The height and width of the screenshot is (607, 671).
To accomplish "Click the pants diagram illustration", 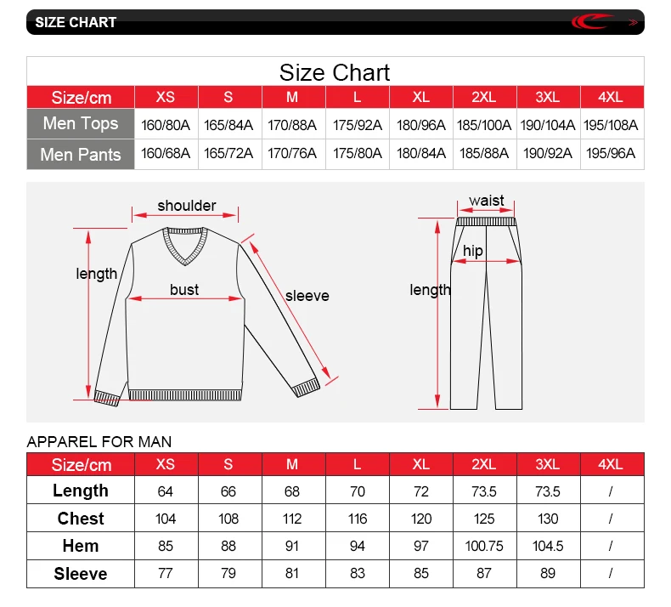I will (x=486, y=313).
